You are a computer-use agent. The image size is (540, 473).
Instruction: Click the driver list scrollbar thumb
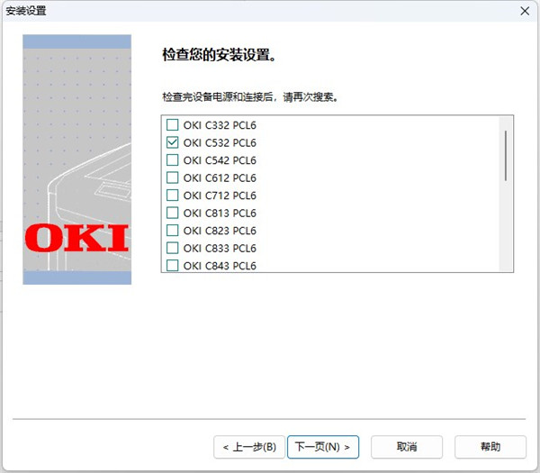pyautogui.click(x=506, y=156)
